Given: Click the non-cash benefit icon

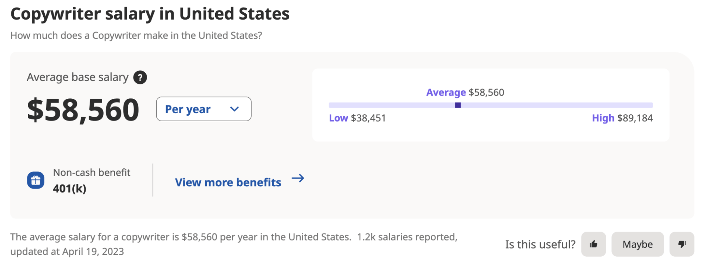Looking at the screenshot, I should (x=36, y=180).
